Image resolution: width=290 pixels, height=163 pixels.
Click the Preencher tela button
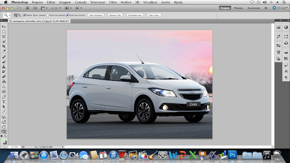click(x=135, y=15)
